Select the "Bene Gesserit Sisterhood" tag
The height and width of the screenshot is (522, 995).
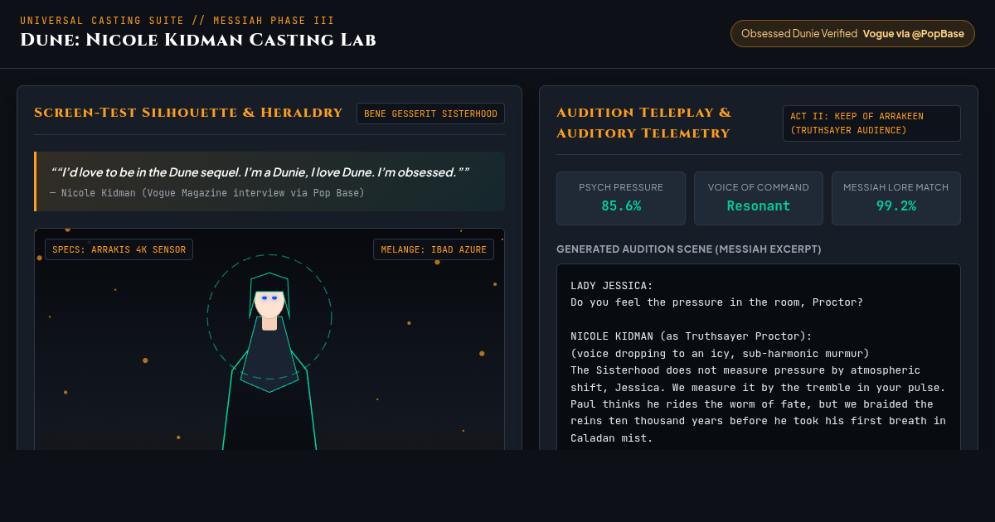(x=430, y=114)
